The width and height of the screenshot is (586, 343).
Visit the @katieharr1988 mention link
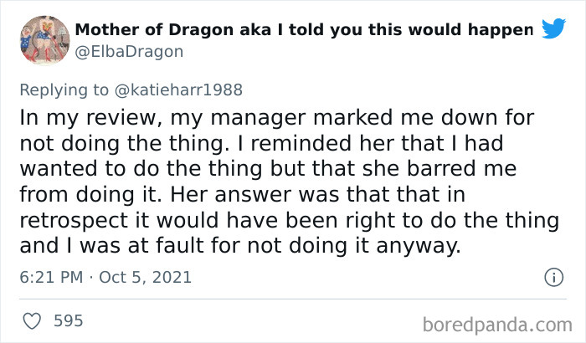[x=184, y=90]
